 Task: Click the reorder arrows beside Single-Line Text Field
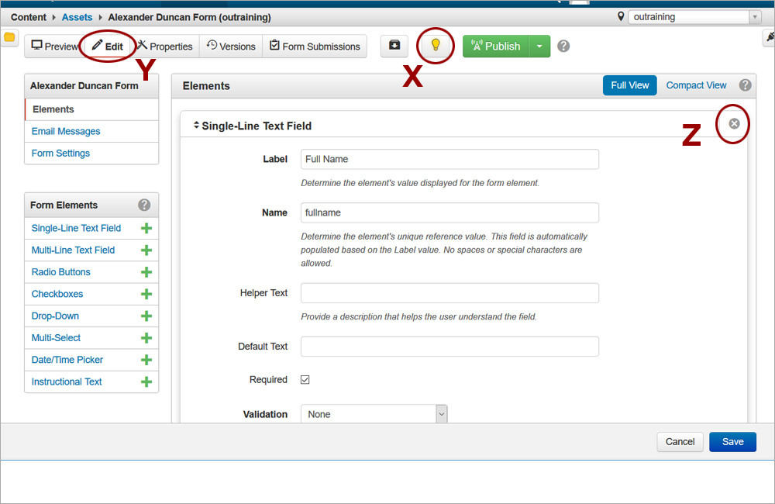(196, 125)
